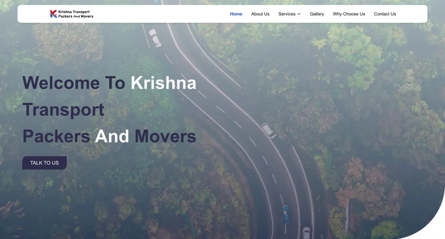Expand the Services dropdown chevron
The image size is (445, 239).
(299, 14)
